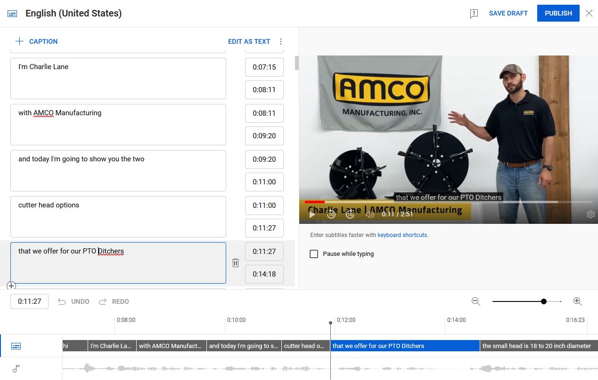Image resolution: width=598 pixels, height=380 pixels.
Task: Select "I'm Charlie La..." timeline block
Action: tap(112, 346)
